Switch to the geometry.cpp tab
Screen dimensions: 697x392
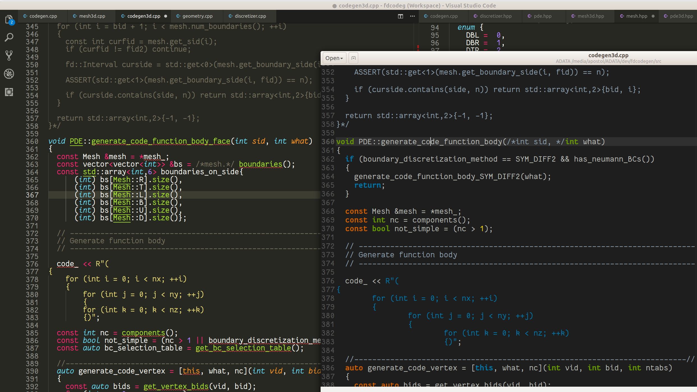pos(197,16)
